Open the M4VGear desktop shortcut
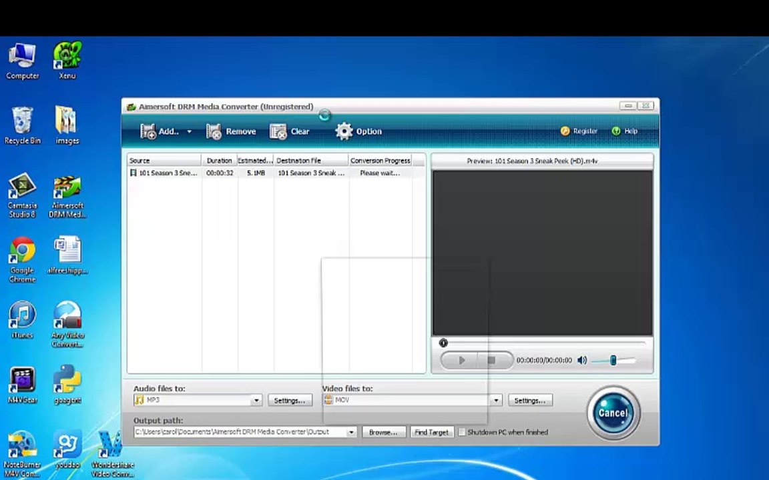Image resolution: width=769 pixels, height=480 pixels. (22, 385)
